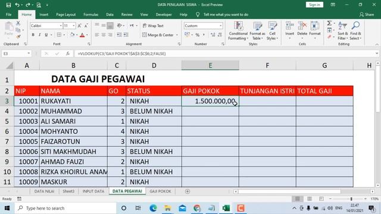Viewport: 381px width, 214px height.
Task: Apply Percent Style format
Action: [198, 35]
